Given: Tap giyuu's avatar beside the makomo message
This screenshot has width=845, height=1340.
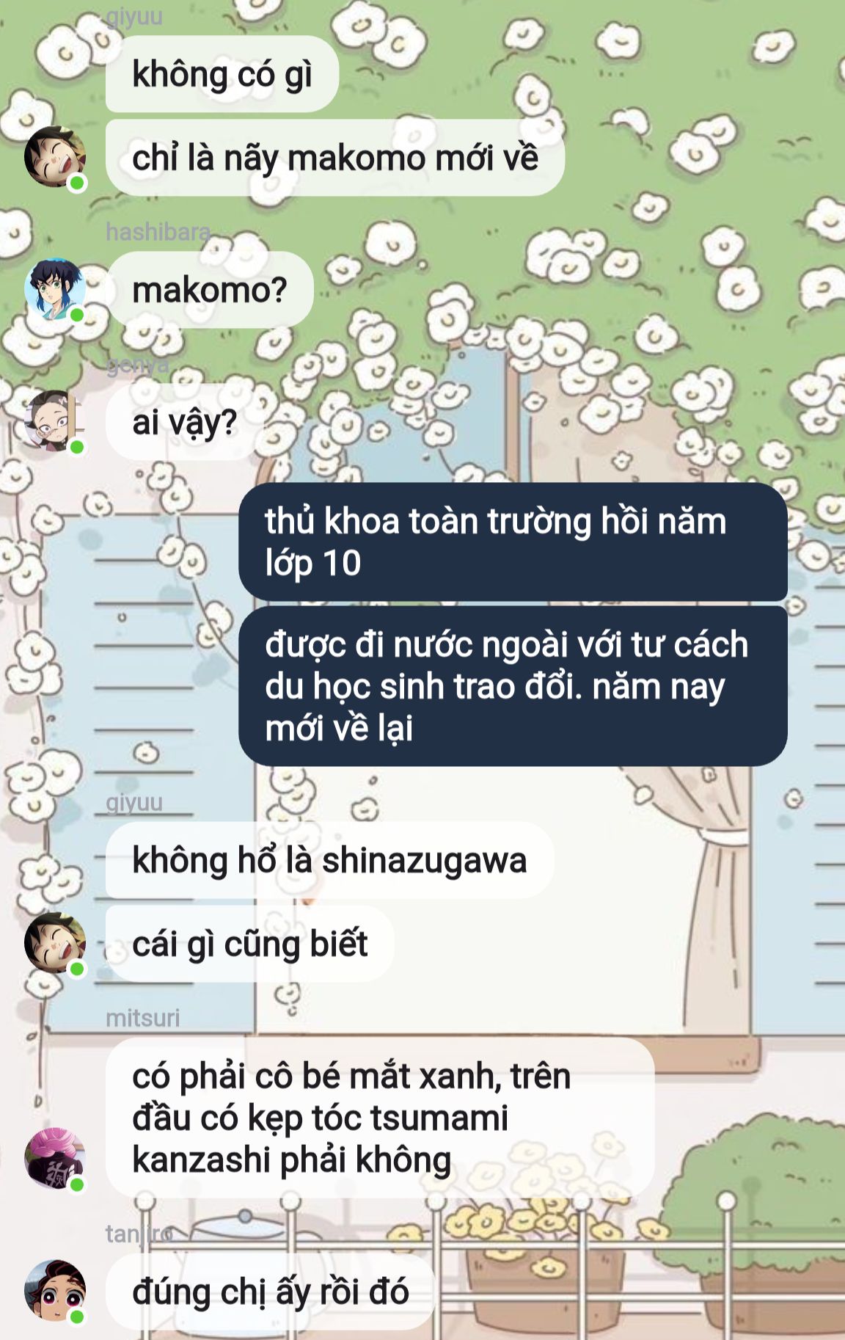Looking at the screenshot, I should pyautogui.click(x=55, y=157).
